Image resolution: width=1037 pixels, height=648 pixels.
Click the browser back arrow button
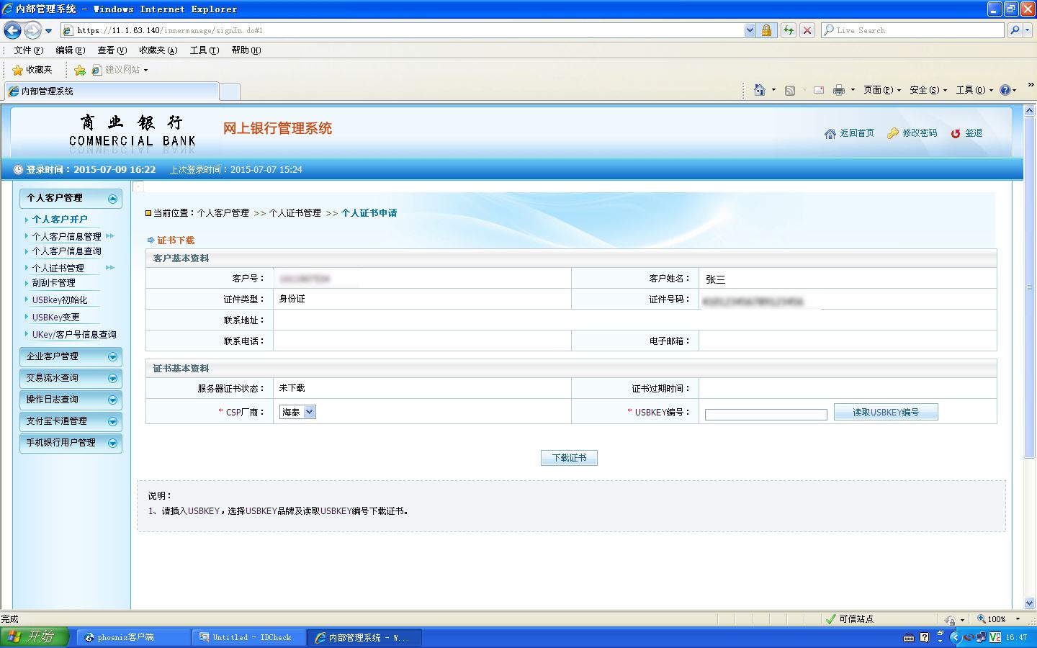point(12,30)
